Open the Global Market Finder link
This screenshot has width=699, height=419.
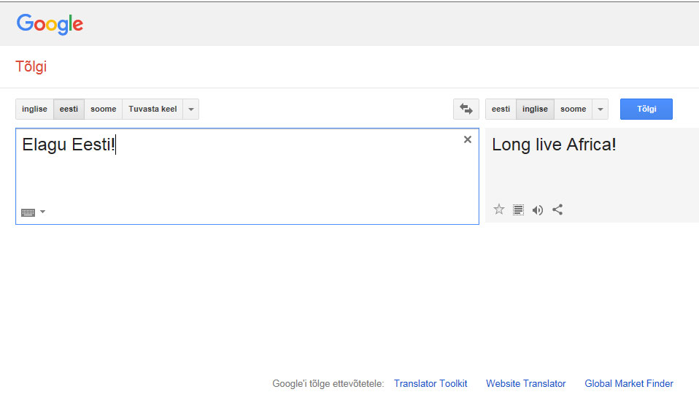click(628, 383)
